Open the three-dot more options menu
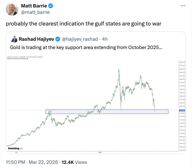Image resolution: width=192 pixels, height=168 pixels. (183, 6)
